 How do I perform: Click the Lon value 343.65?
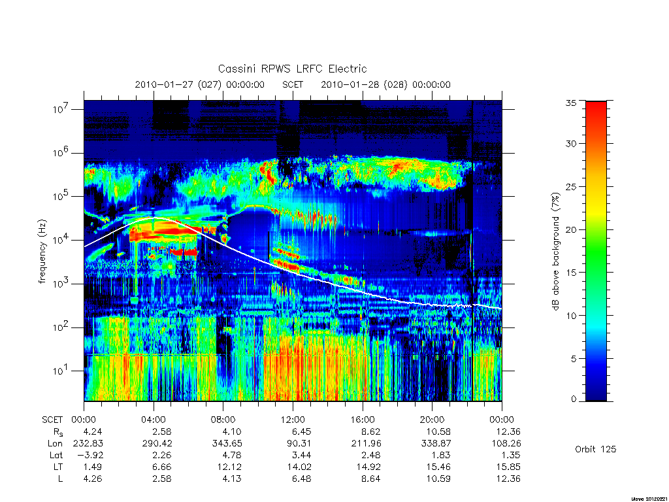(x=227, y=444)
